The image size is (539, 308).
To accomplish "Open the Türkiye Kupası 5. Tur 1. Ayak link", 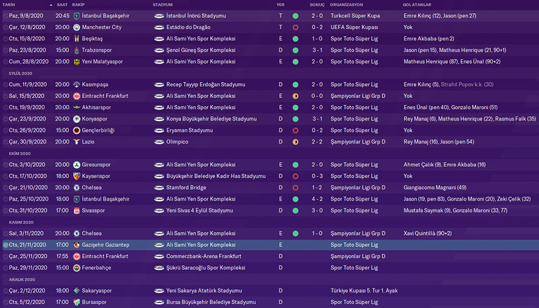I will tap(364, 291).
